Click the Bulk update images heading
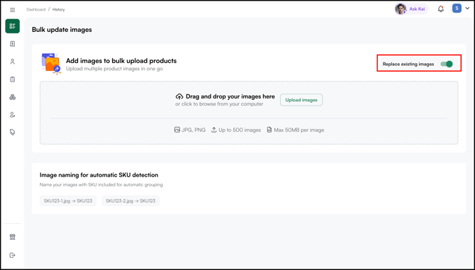The width and height of the screenshot is (475, 270). pos(62,30)
